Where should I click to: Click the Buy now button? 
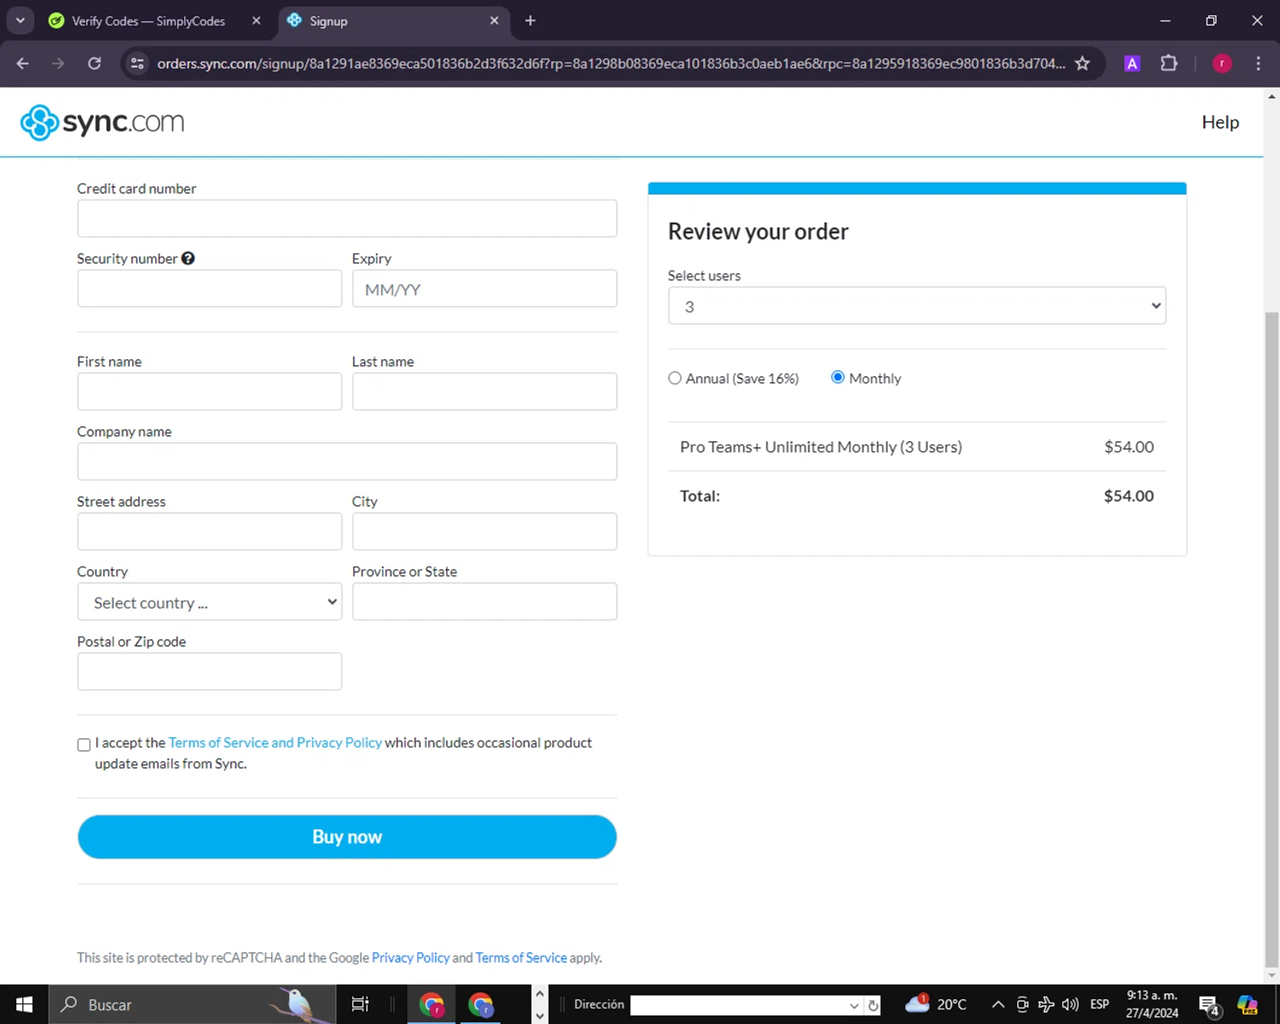click(347, 837)
